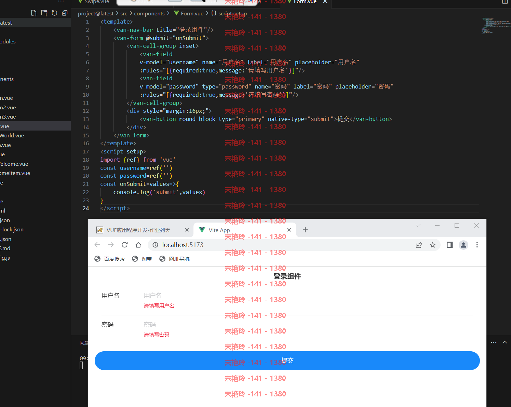Select the odules folder in explorer
Viewport: 511px width, 407px height.
[8, 42]
